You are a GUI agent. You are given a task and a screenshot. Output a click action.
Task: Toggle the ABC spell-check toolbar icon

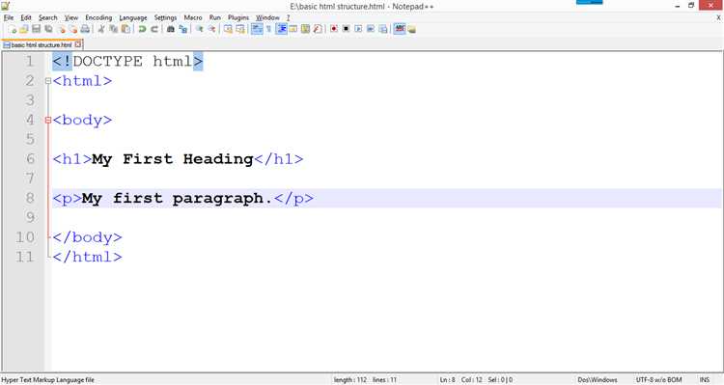[x=400, y=29]
